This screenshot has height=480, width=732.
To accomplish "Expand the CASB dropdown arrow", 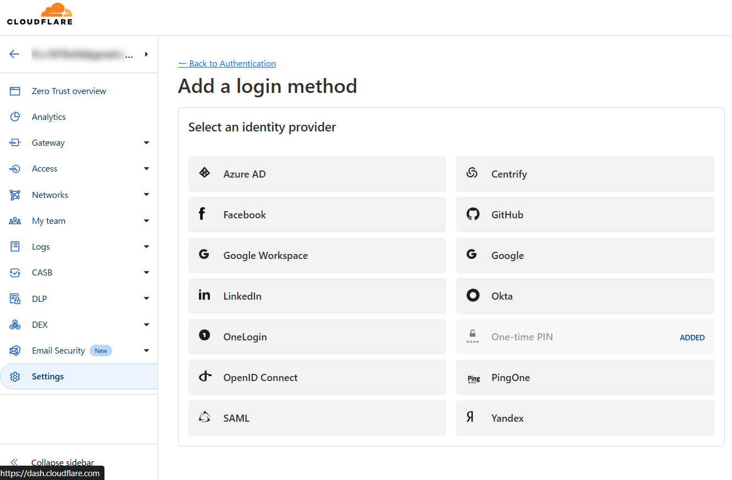I will coord(146,273).
